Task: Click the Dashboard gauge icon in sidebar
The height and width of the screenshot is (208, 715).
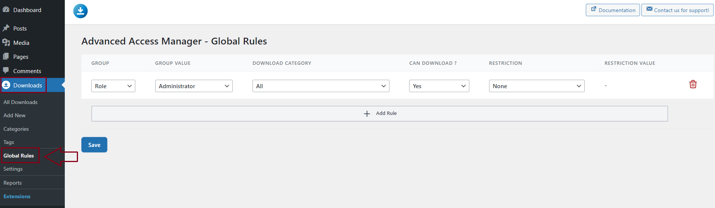Action: click(x=6, y=10)
